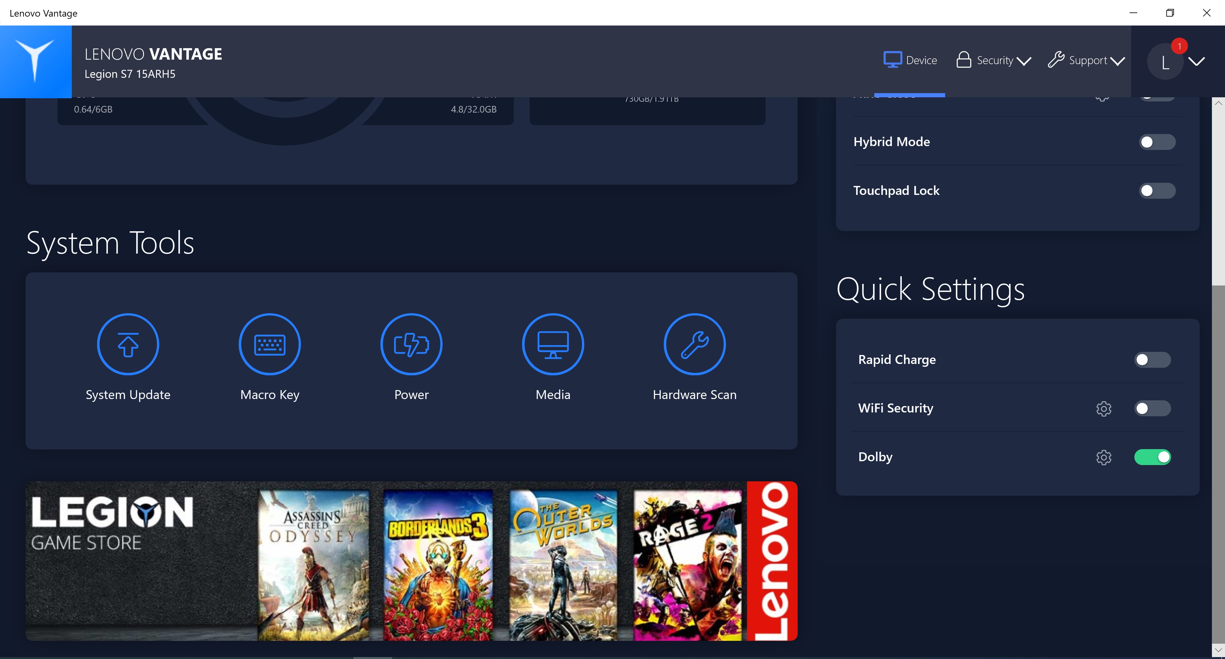The image size is (1225, 659).
Task: Click the Quick Settings heading
Action: 931,290
